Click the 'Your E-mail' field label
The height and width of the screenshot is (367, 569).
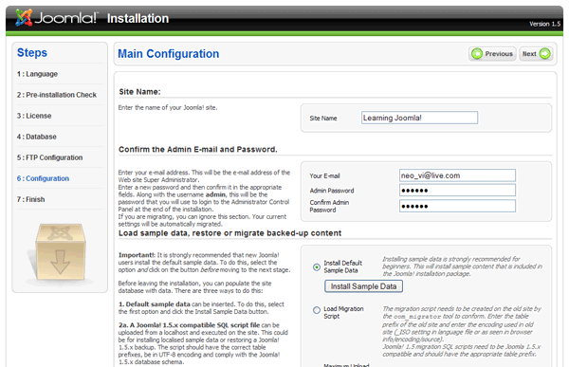pyautogui.click(x=324, y=175)
